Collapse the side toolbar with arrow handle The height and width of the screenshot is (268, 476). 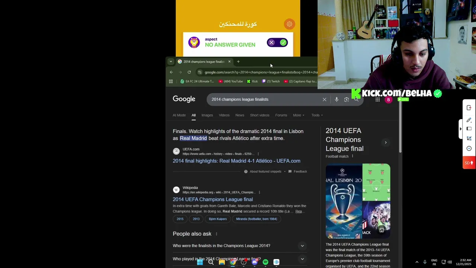click(x=461, y=129)
